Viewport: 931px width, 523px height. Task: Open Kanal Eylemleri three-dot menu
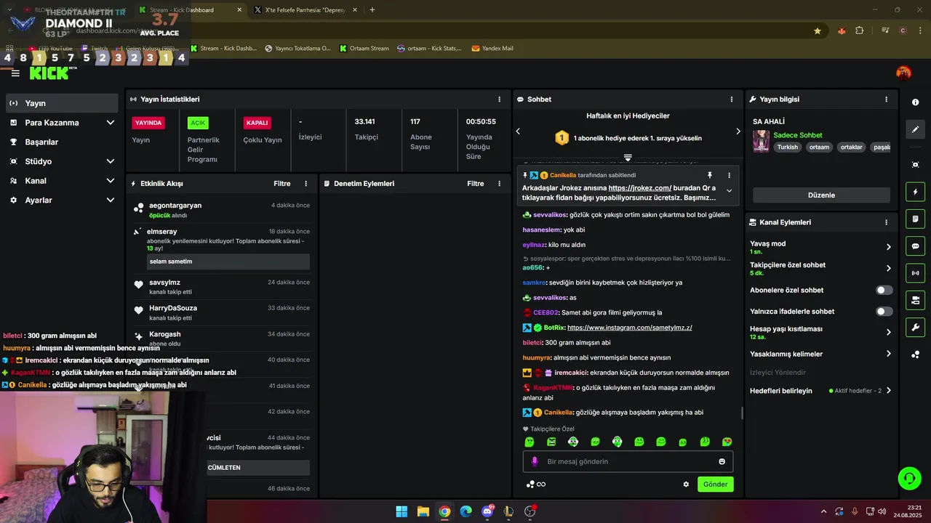886,222
